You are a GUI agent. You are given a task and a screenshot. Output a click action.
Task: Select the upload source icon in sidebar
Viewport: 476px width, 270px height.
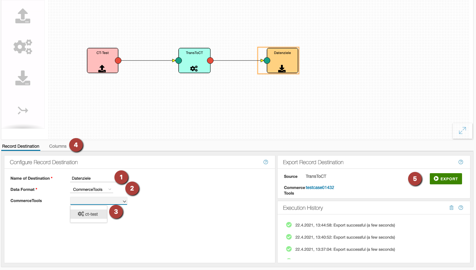23,16
